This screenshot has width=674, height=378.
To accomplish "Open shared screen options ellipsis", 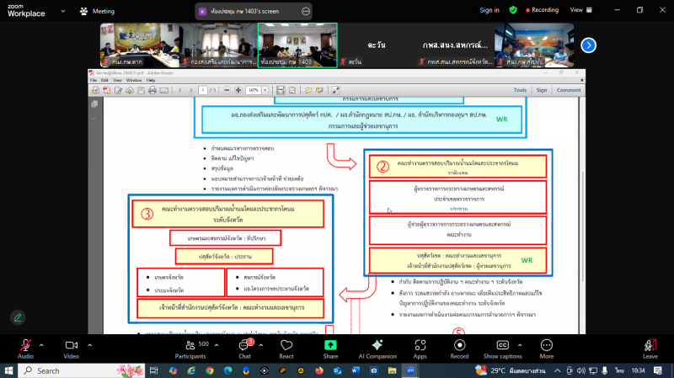I will click(305, 11).
